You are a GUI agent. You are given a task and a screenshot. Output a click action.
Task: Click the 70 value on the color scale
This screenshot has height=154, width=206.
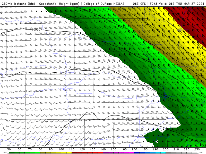[x=30, y=149]
